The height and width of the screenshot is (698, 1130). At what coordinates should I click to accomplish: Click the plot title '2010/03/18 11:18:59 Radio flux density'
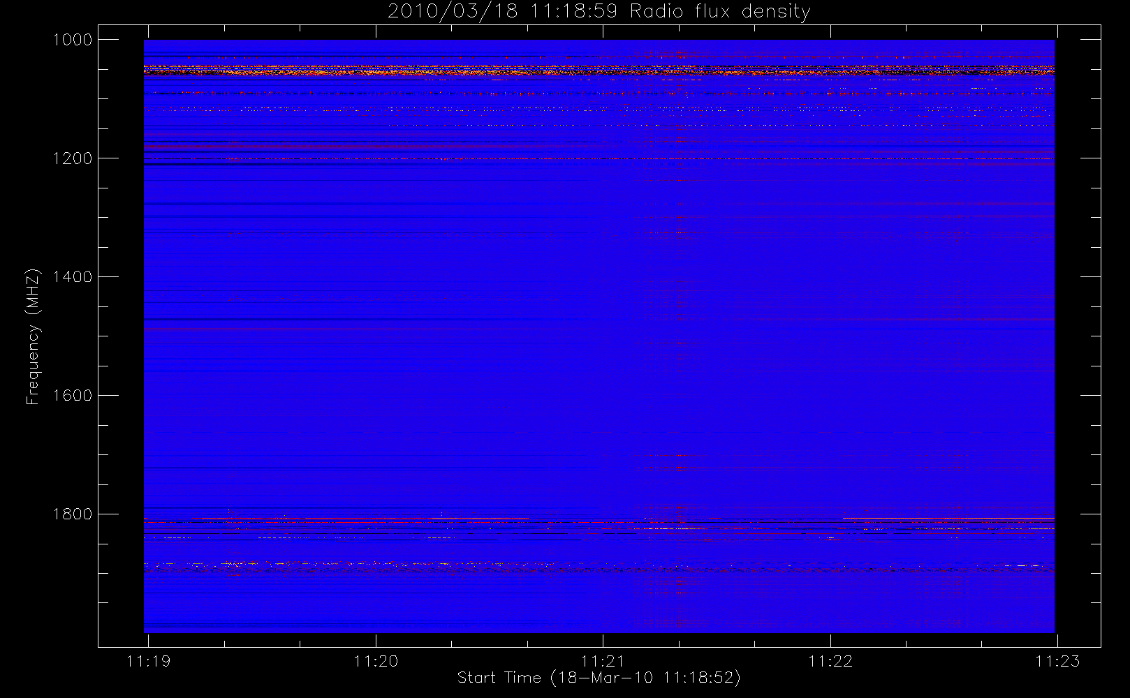599,12
